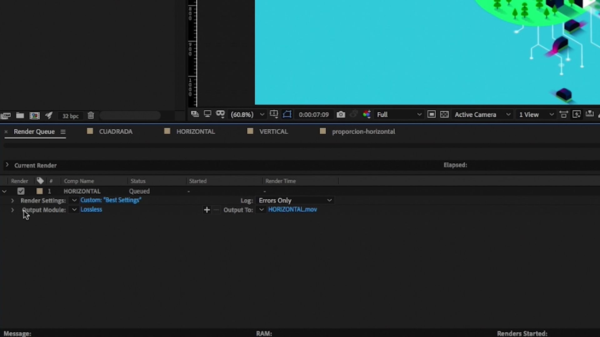
Task: Click the Render column header
Action: [19, 181]
